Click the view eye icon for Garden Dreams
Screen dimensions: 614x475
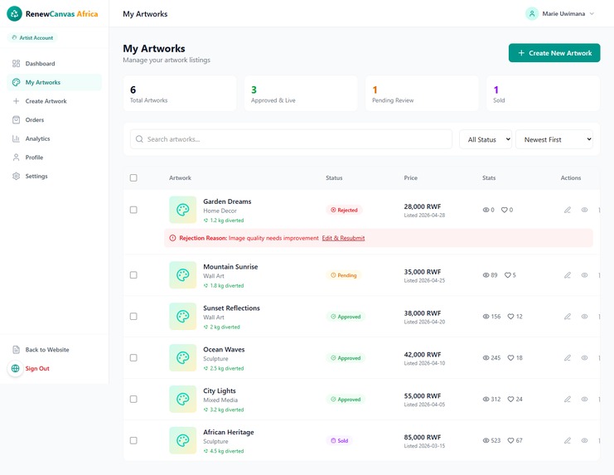click(584, 210)
